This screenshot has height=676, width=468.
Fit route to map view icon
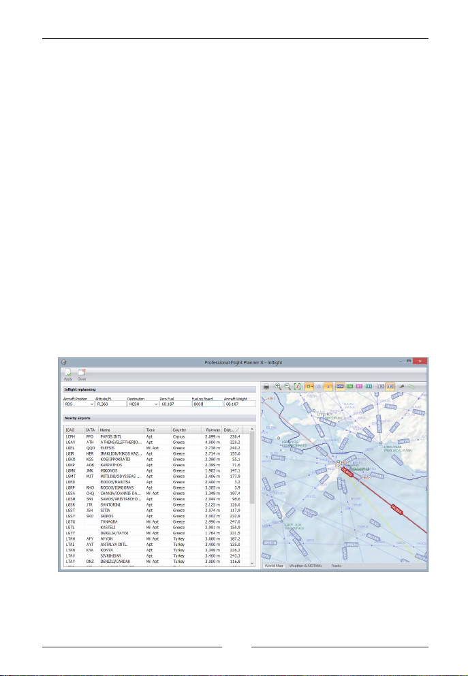click(297, 387)
